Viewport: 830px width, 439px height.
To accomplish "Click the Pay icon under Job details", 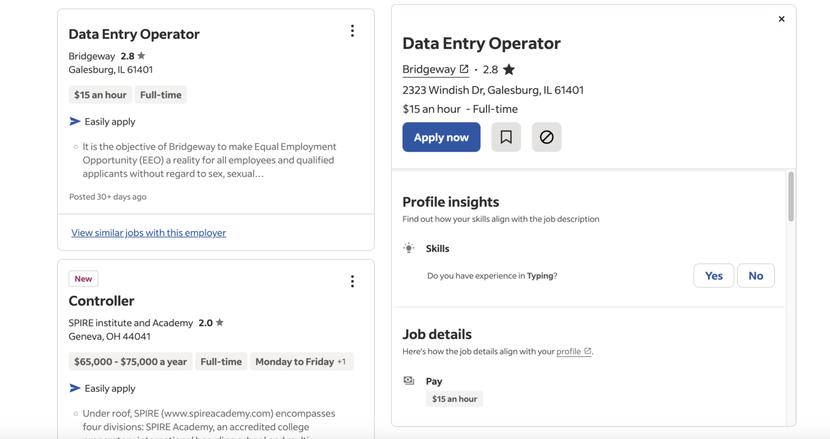I will 409,380.
